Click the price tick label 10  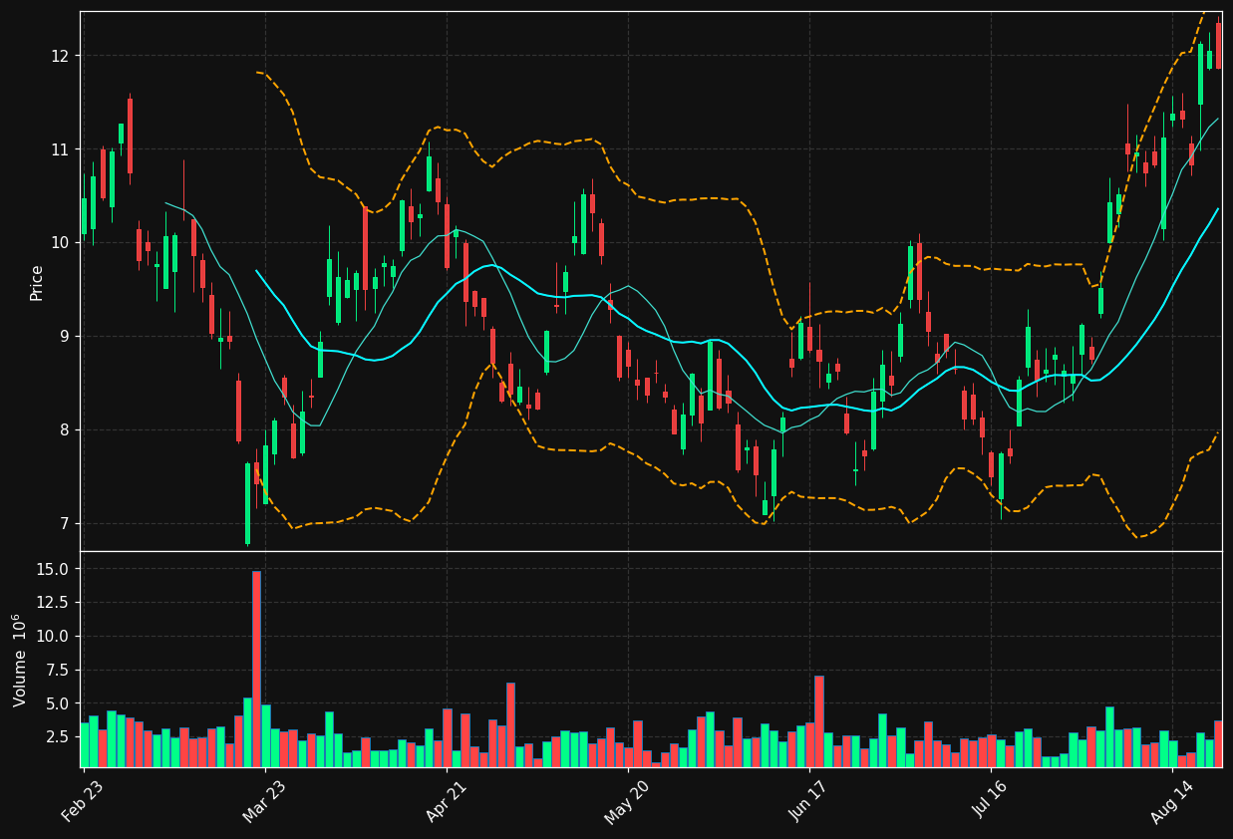(61, 243)
